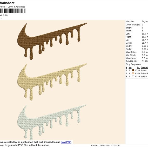Select the third stop row White
148x148 pixels.
click(x=137, y=76)
